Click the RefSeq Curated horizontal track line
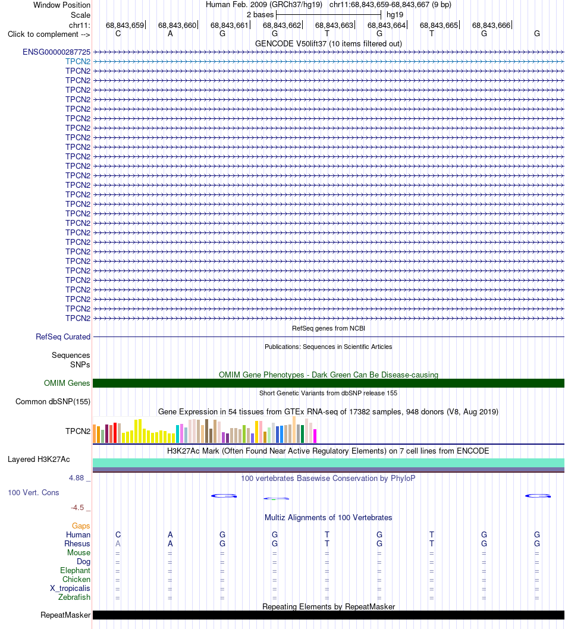 click(328, 337)
